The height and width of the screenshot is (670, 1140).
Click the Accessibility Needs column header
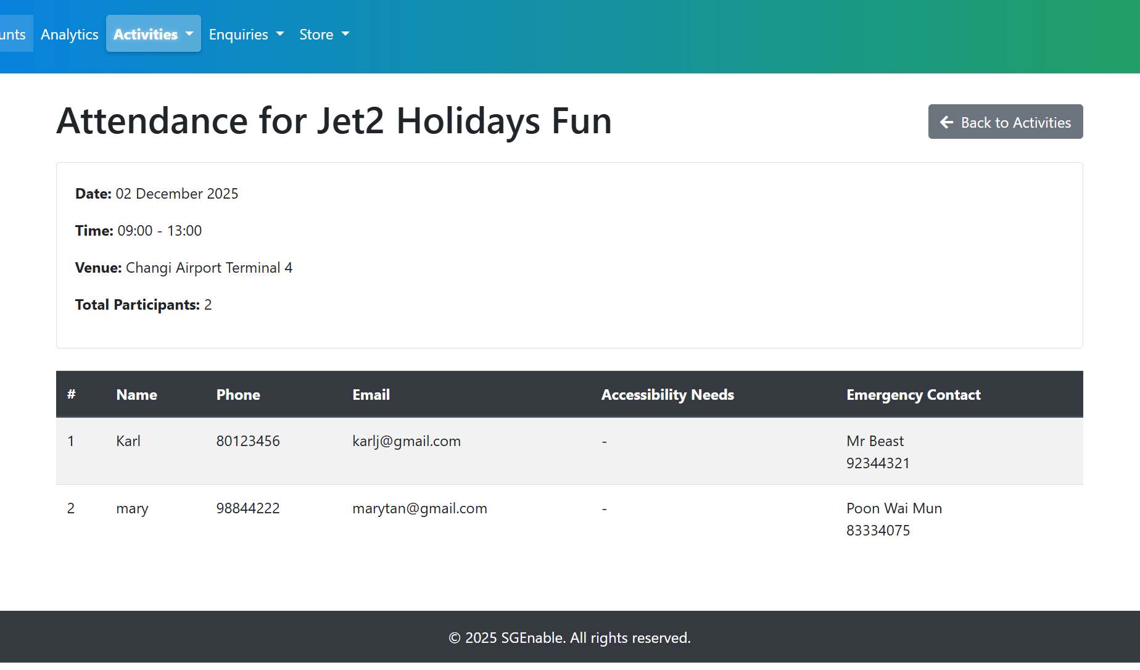click(x=667, y=395)
